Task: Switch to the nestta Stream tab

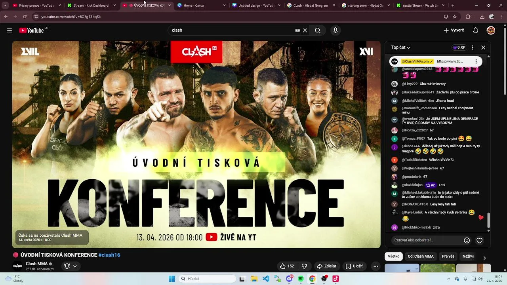Action: [x=420, y=6]
